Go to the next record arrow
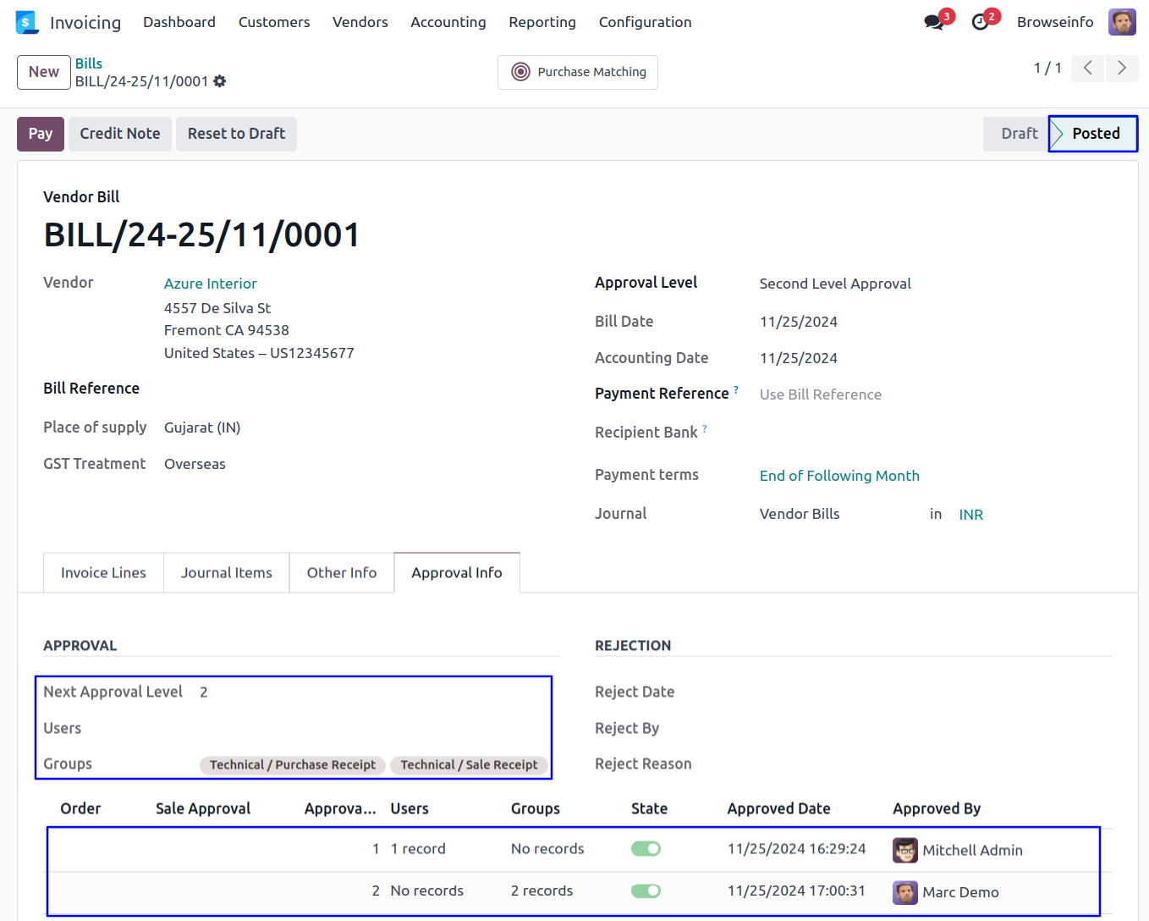The height and width of the screenshot is (921, 1149). 1122,69
